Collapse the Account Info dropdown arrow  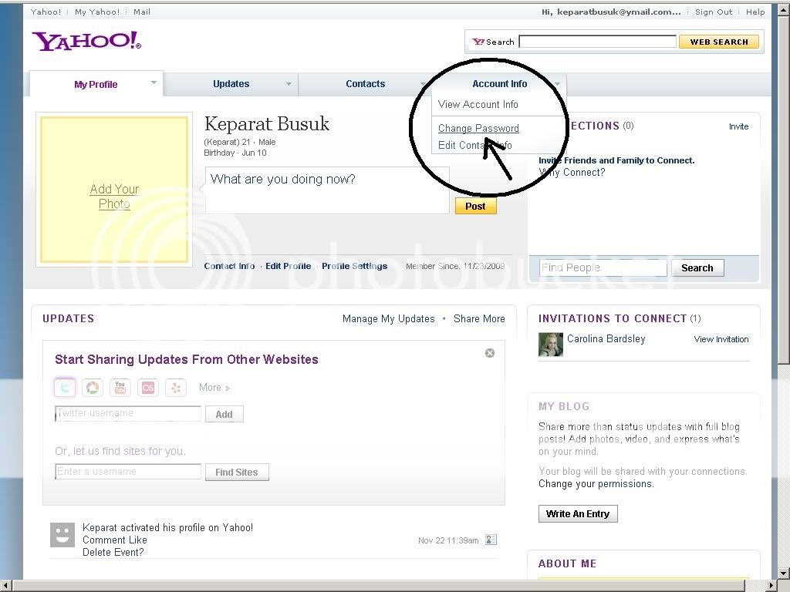558,84
